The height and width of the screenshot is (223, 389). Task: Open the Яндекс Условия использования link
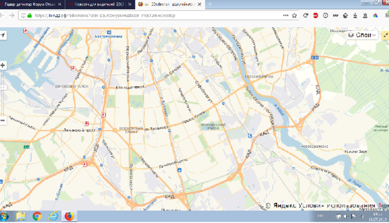tap(336, 205)
